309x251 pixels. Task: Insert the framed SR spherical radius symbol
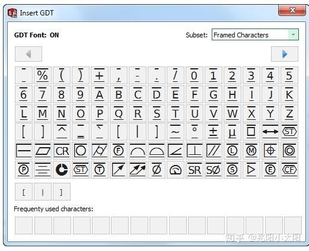[x=195, y=170]
